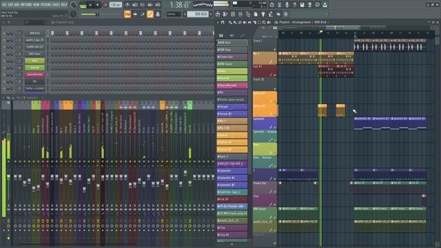Select the 808 Snare channel button in Channel rack
The height and width of the screenshot is (248, 441).
coord(34,54)
